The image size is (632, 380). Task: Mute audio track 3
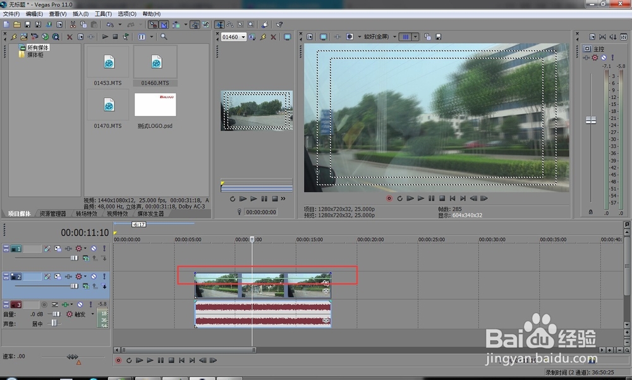click(80, 305)
